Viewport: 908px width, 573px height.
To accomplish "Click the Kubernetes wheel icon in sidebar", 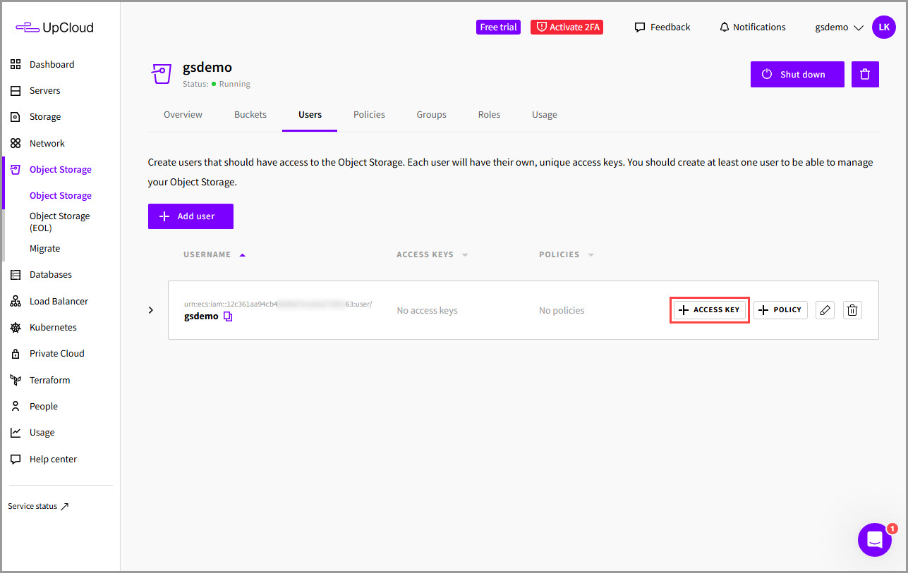I will [x=16, y=328].
